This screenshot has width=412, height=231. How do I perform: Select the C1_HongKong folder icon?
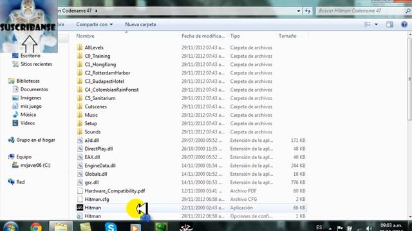point(80,64)
